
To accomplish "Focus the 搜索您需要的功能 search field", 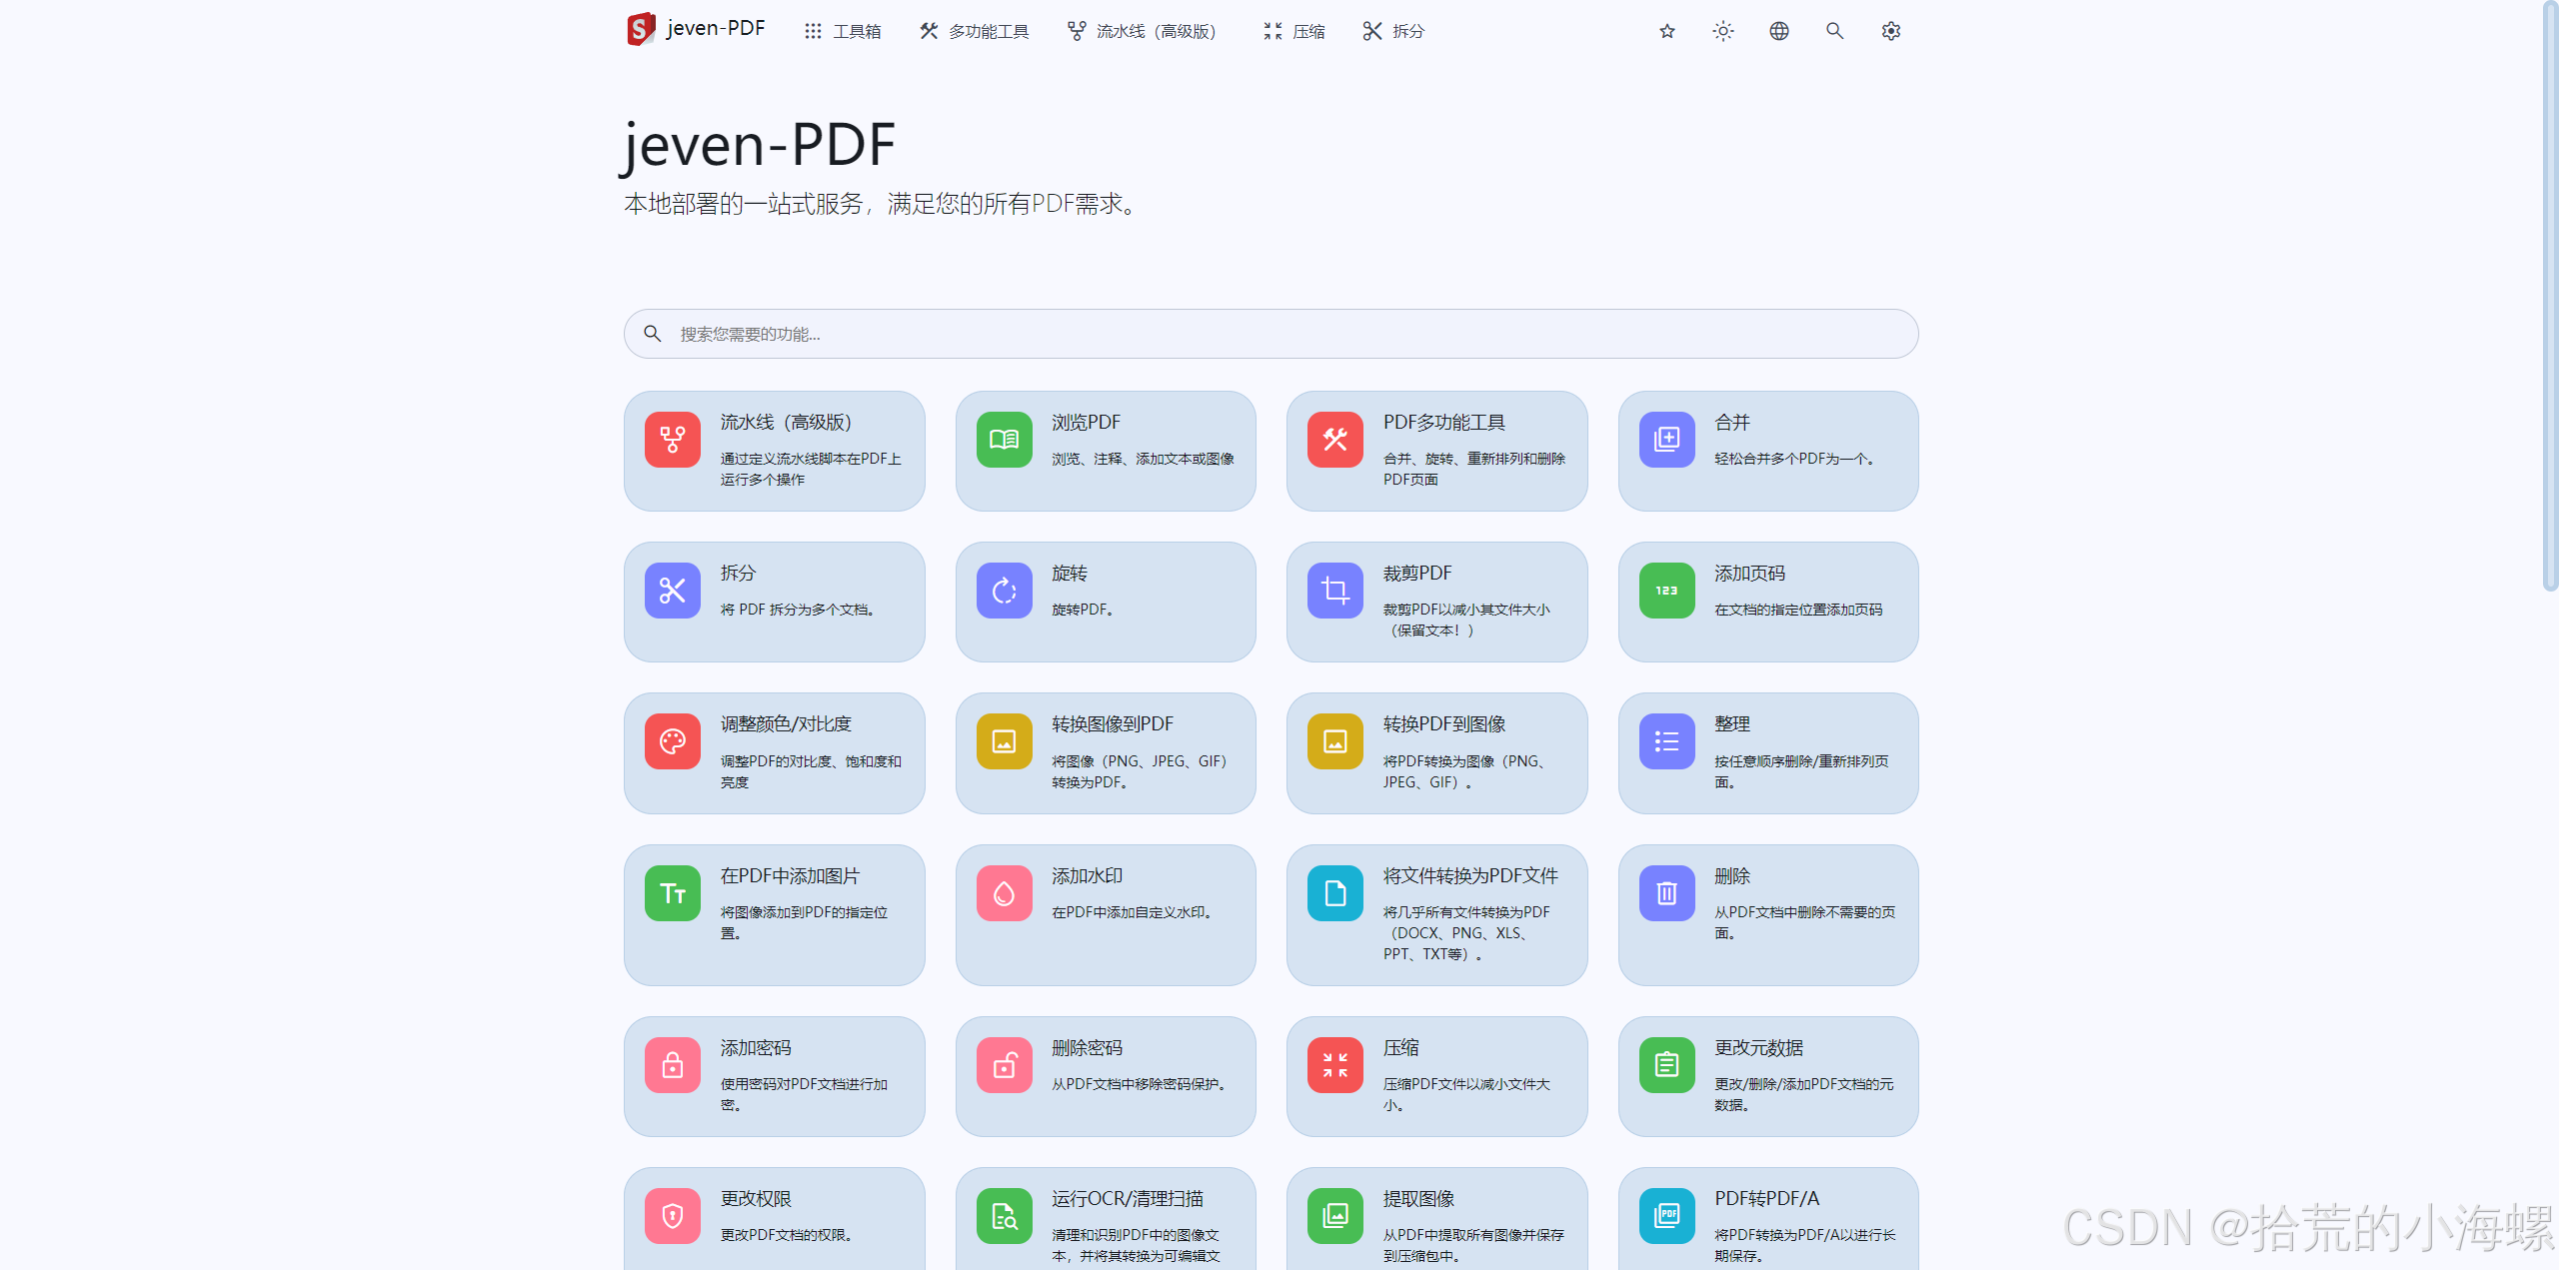I will click(x=1270, y=334).
